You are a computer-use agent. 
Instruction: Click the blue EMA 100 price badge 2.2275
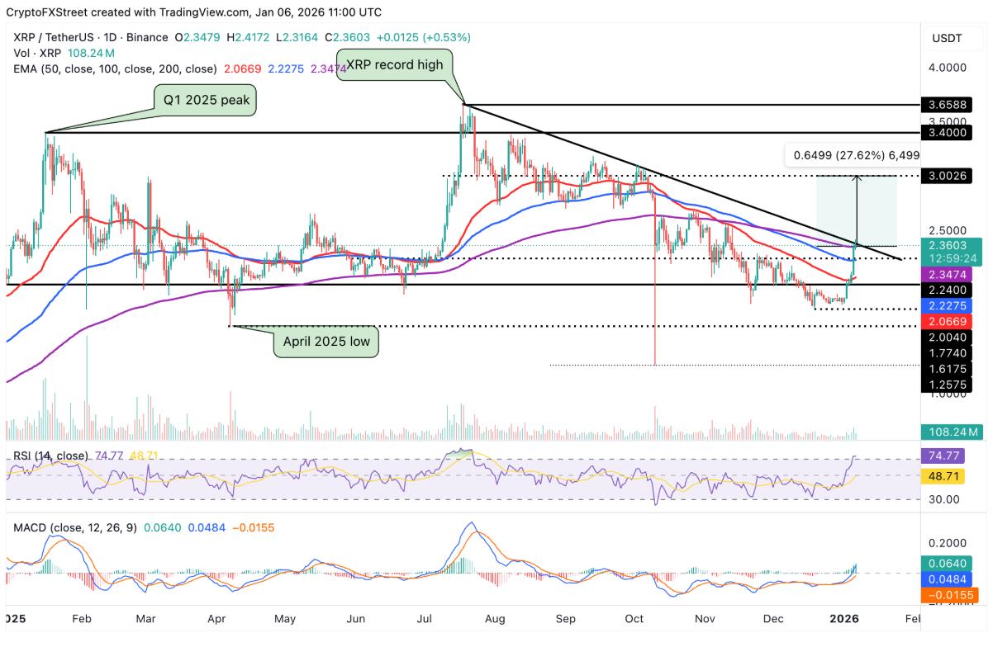coord(947,305)
